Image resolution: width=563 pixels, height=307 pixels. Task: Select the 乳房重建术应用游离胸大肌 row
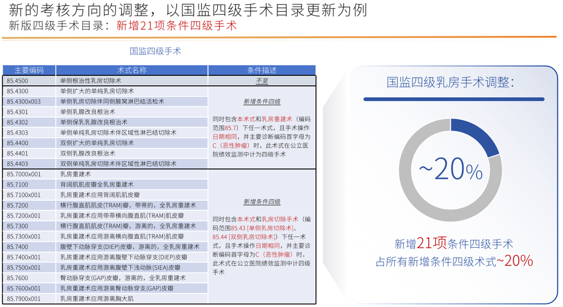click(97, 299)
